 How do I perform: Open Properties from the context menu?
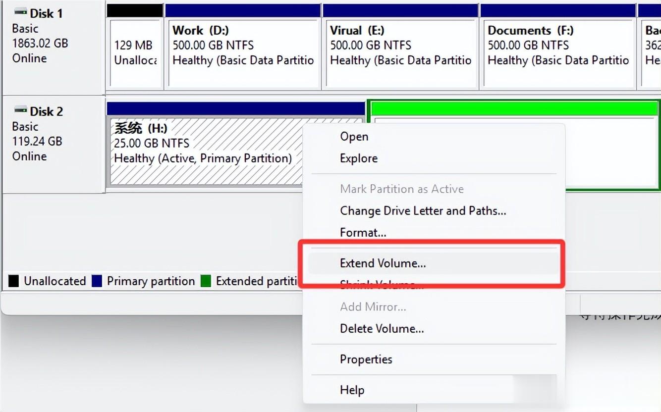366,360
